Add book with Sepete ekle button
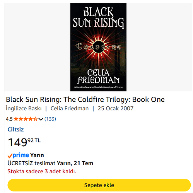193x193 pixels. tap(99, 185)
